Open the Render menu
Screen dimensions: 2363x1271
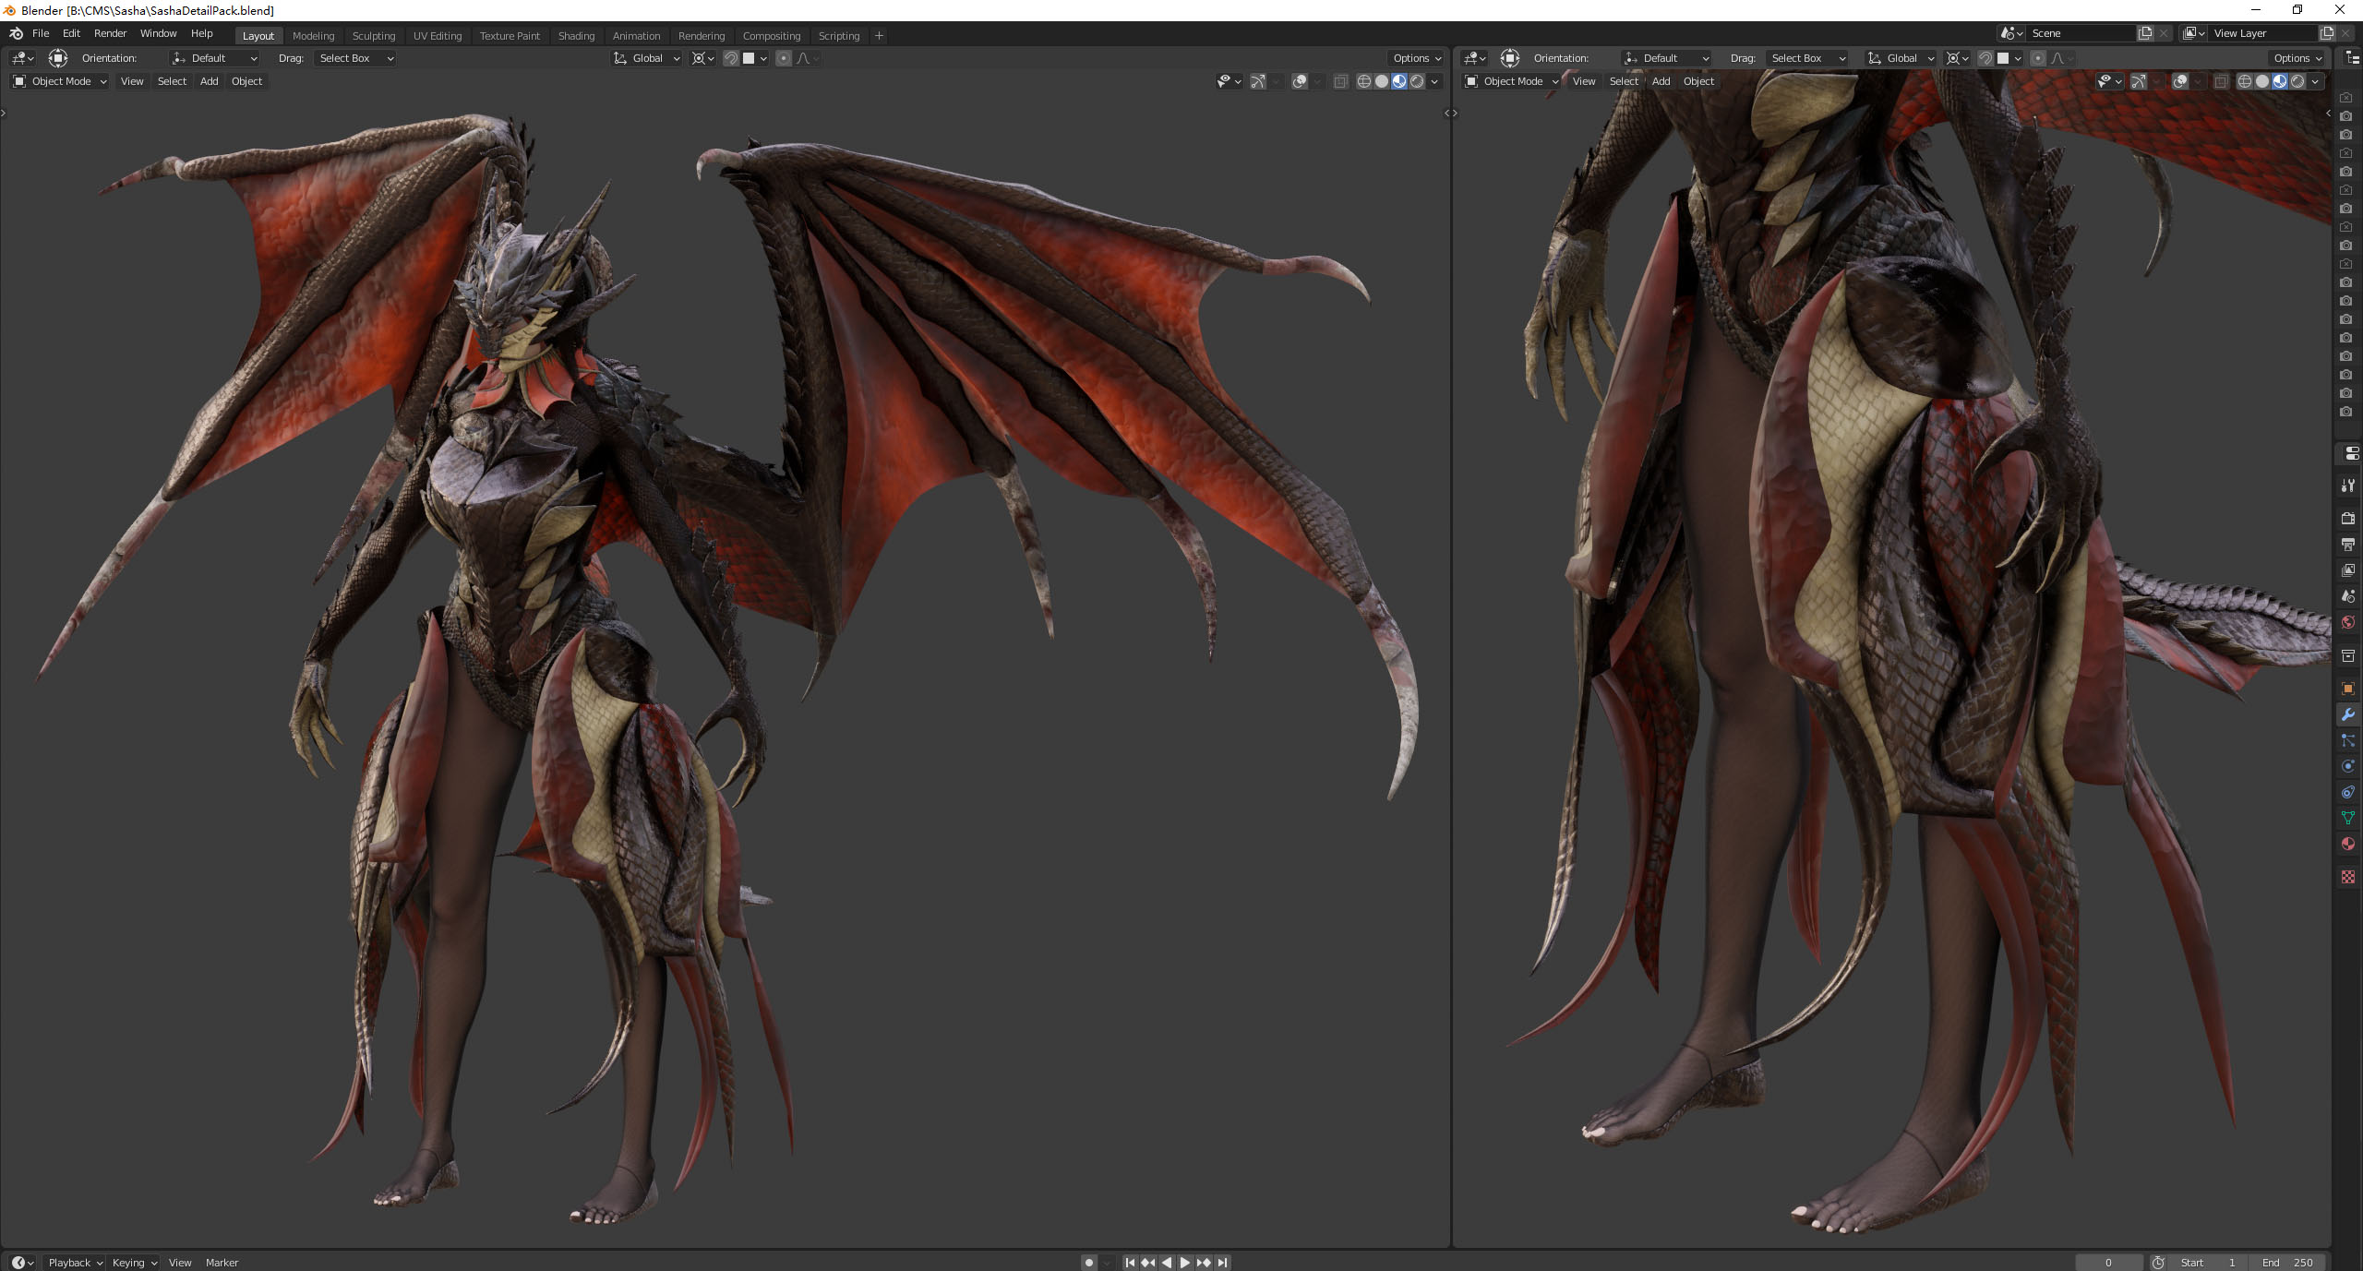[x=110, y=33]
